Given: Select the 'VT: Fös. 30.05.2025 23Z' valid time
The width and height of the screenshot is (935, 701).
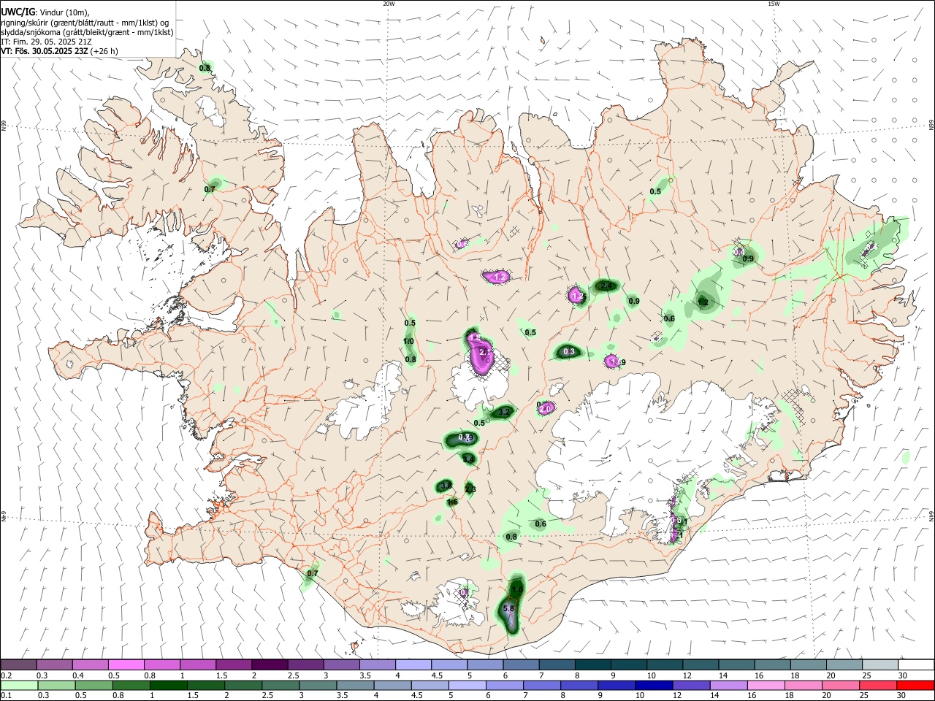Looking at the screenshot, I should 45,51.
